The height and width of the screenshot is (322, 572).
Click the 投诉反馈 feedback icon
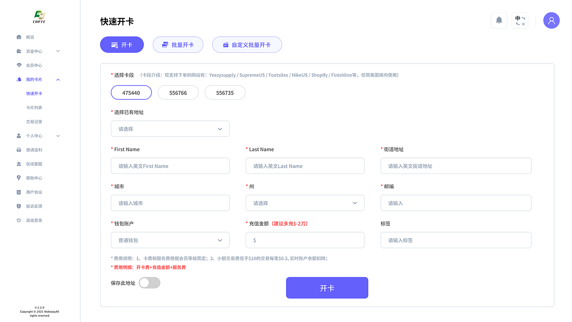[18, 206]
